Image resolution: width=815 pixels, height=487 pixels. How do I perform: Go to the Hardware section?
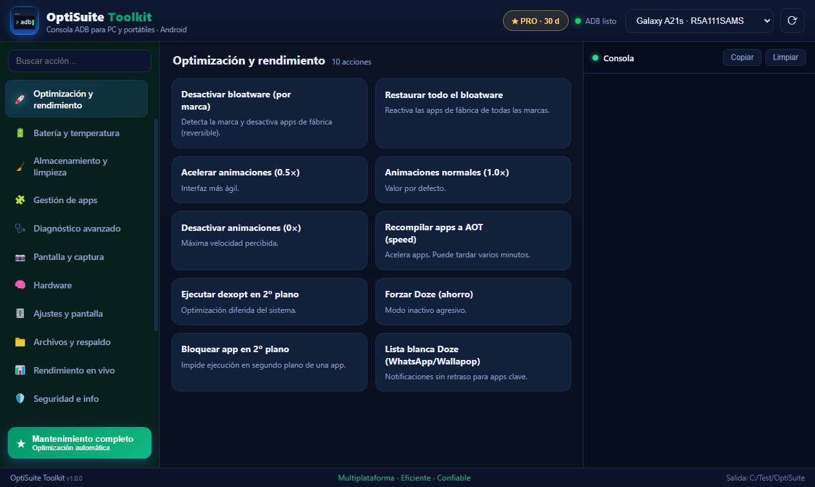pyautogui.click(x=76, y=285)
